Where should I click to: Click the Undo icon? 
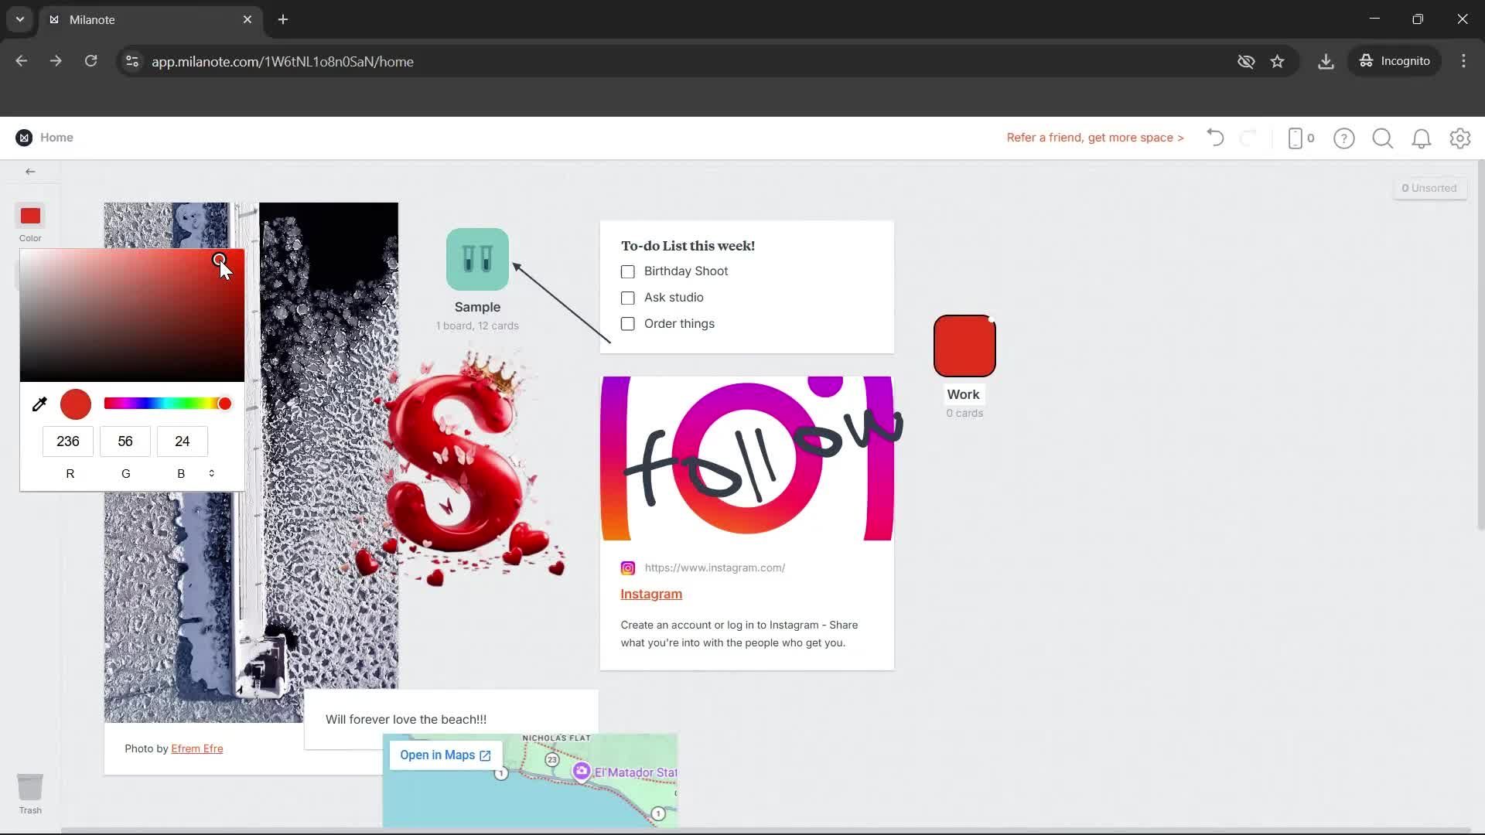(1214, 138)
